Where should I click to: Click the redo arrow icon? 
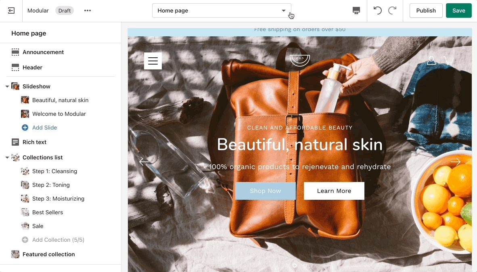coord(392,11)
